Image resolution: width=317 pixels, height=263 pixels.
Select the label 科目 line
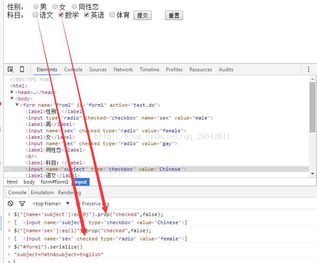point(55,163)
